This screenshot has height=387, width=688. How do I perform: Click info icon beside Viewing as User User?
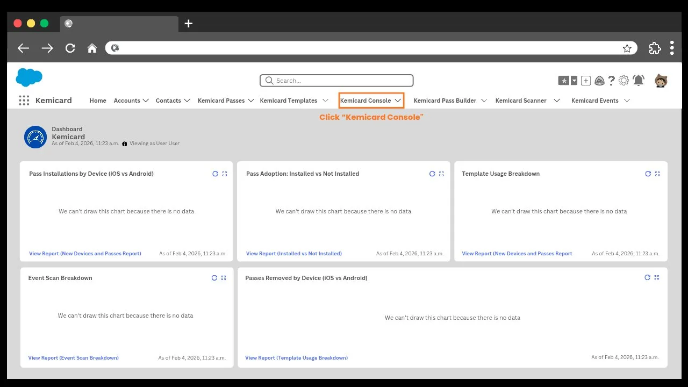125,144
